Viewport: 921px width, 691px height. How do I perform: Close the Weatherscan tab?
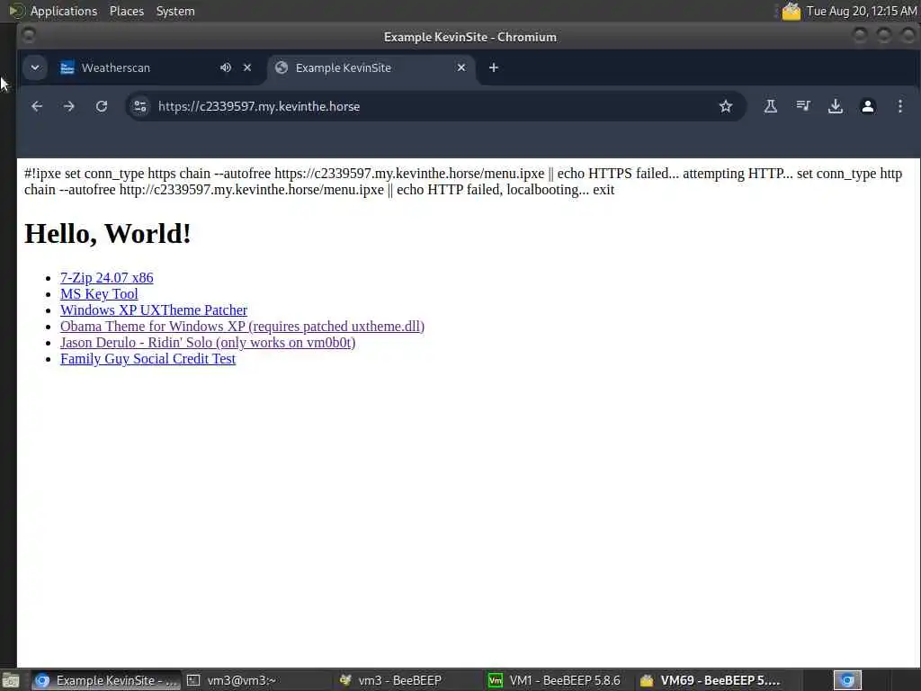(247, 67)
